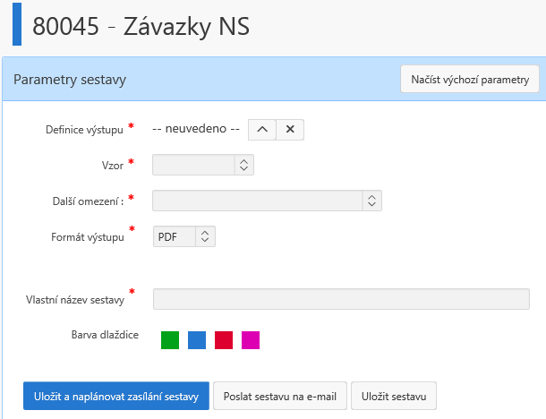
Task: Open the Formát výstupu PDF dropdown
Action: pyautogui.click(x=184, y=236)
